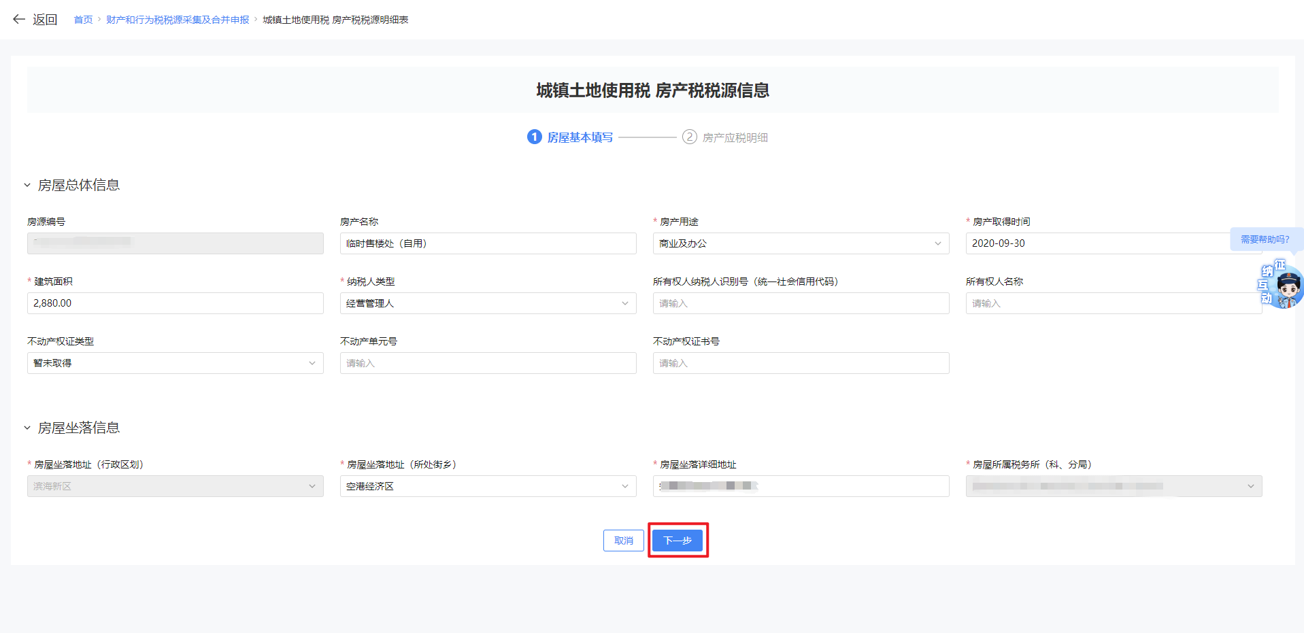Expand the 不动产权证类型 dropdown
Viewport: 1304px width, 633px height.
tap(175, 363)
